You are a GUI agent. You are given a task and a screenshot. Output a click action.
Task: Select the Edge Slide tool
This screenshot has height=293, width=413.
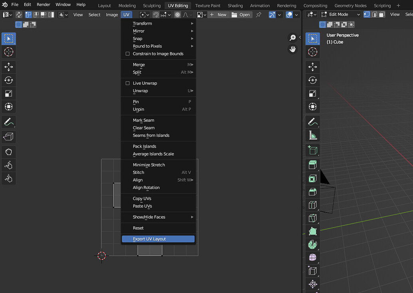point(313,271)
